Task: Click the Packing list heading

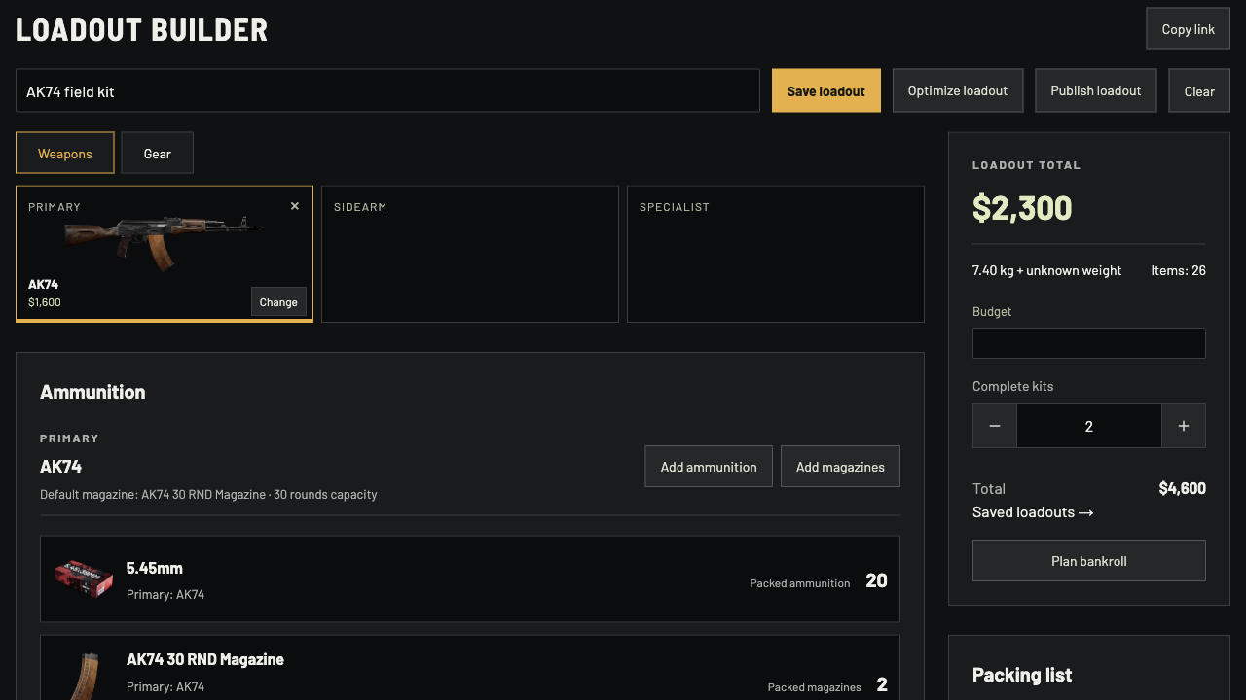Action: click(1022, 675)
